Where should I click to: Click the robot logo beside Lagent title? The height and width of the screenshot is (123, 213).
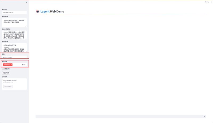[x=38, y=11]
